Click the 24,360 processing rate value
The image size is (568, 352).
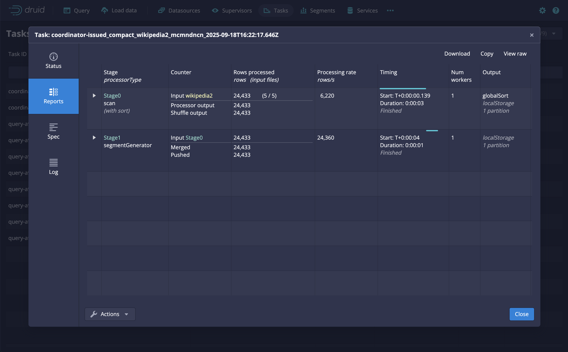326,138
